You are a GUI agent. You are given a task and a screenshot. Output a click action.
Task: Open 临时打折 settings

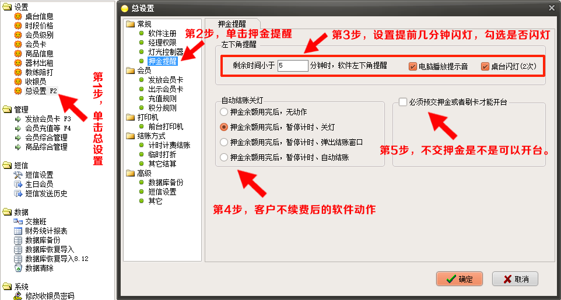coord(162,154)
